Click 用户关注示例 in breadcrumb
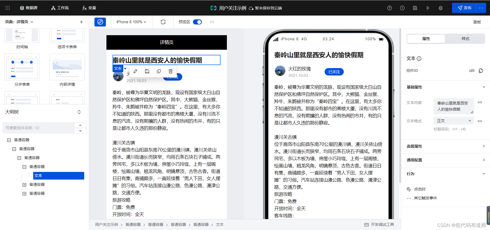Screen dimensions: 490x230 point(106,225)
